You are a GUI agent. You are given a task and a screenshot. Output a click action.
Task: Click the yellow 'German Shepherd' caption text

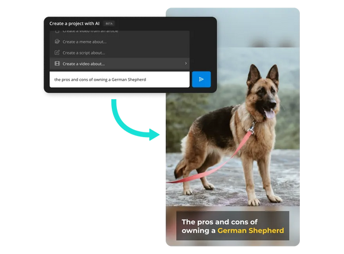click(x=251, y=231)
